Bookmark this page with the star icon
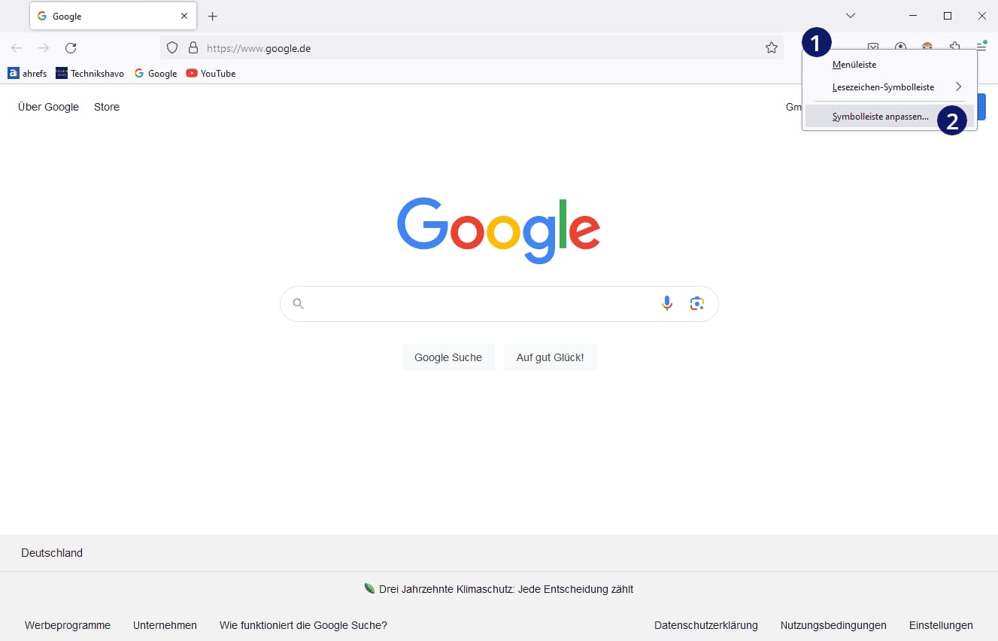 [x=772, y=48]
